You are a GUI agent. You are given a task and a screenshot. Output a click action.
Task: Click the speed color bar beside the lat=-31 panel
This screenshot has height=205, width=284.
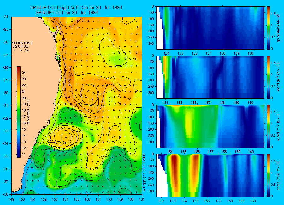[x=269, y=126]
